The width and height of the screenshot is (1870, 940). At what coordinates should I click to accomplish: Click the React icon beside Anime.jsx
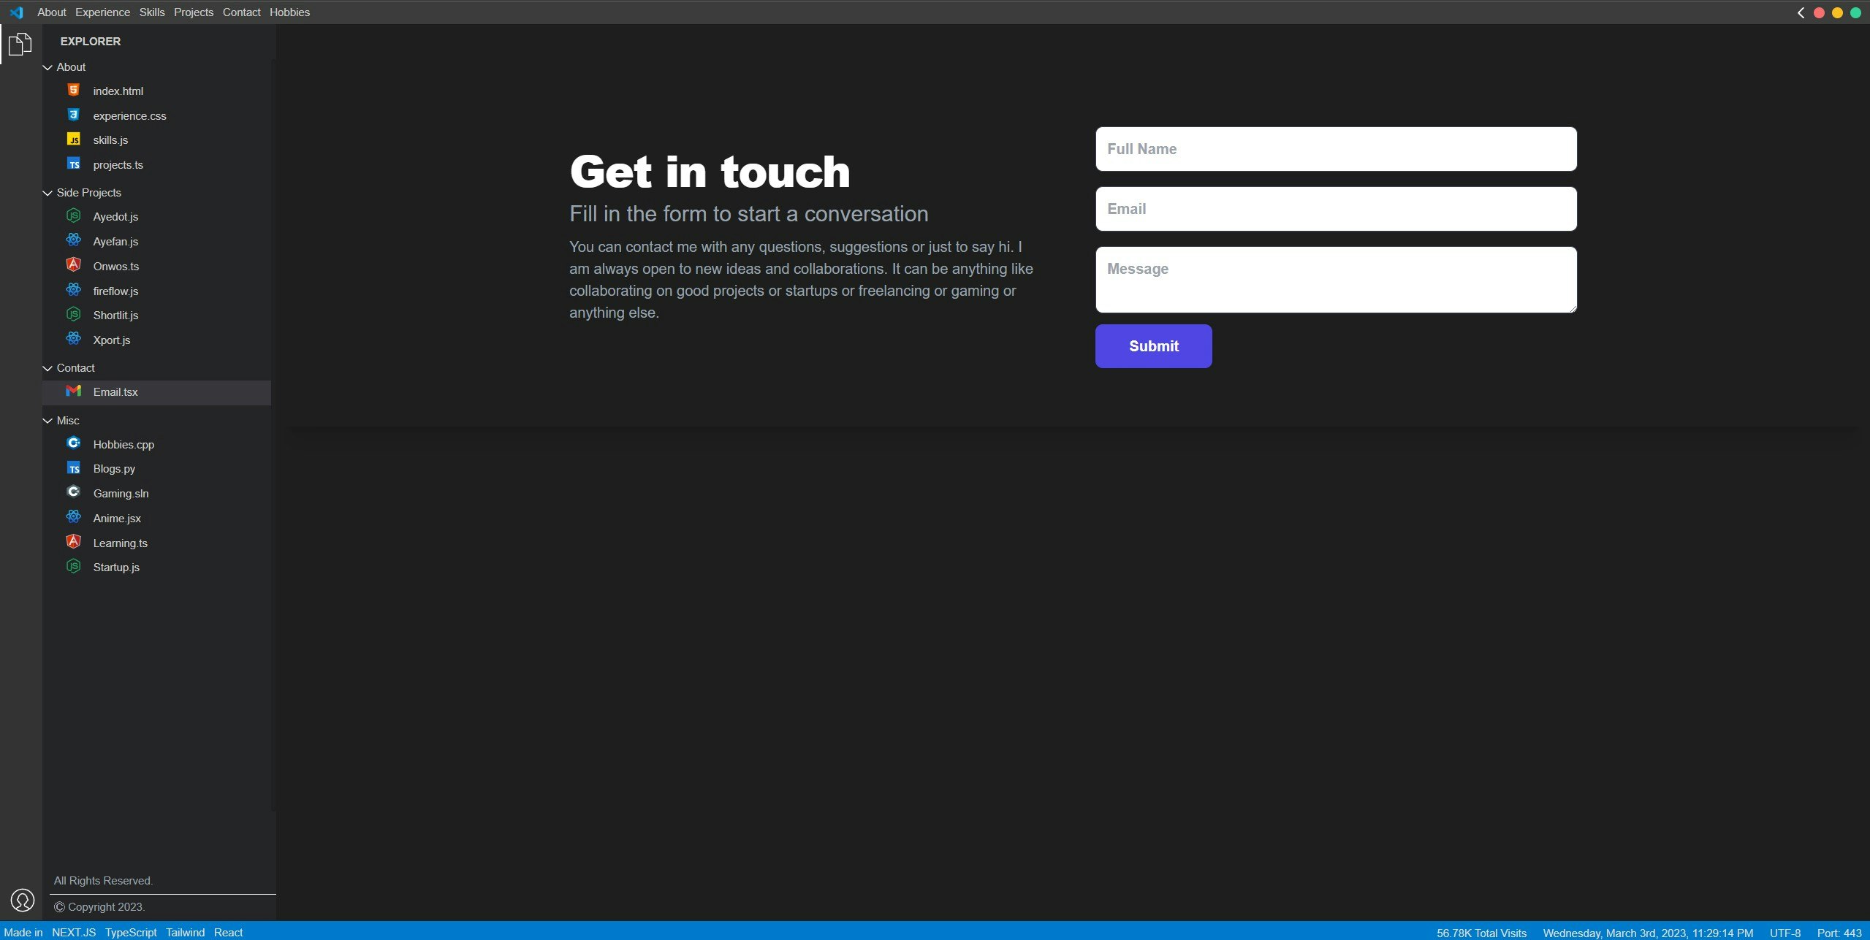coord(74,517)
